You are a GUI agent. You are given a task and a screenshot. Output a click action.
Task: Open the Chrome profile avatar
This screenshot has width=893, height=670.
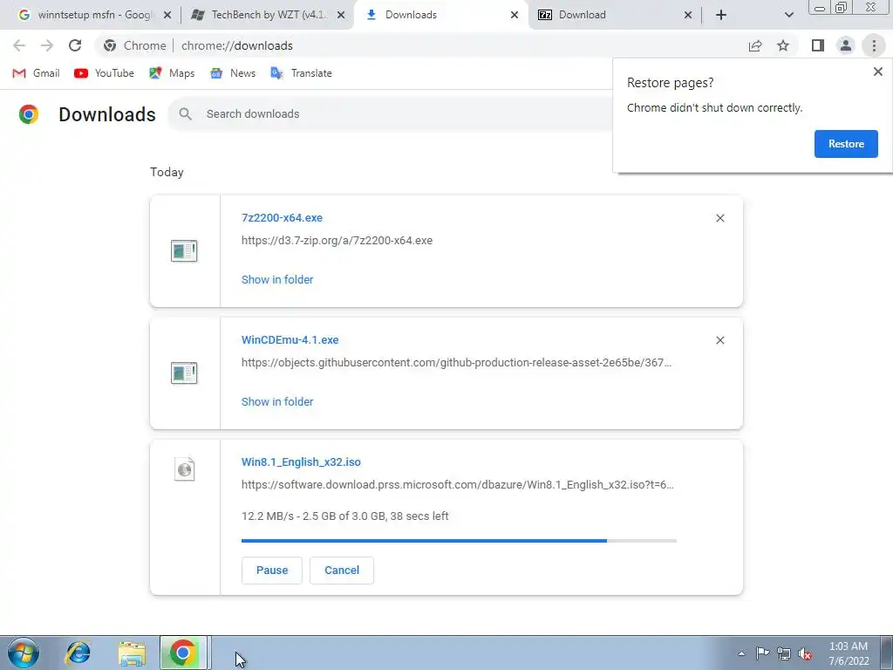[846, 45]
